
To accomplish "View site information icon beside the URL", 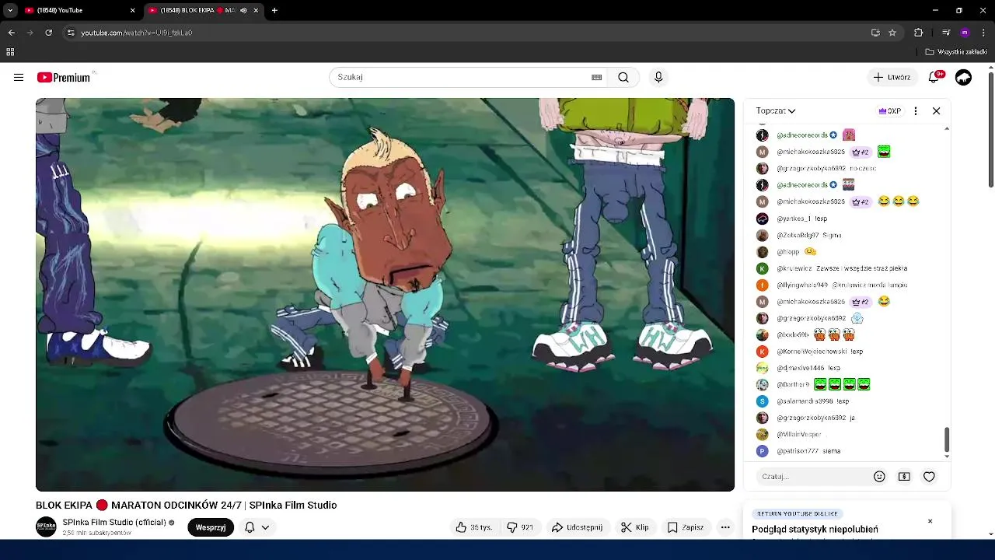I will click(x=71, y=33).
